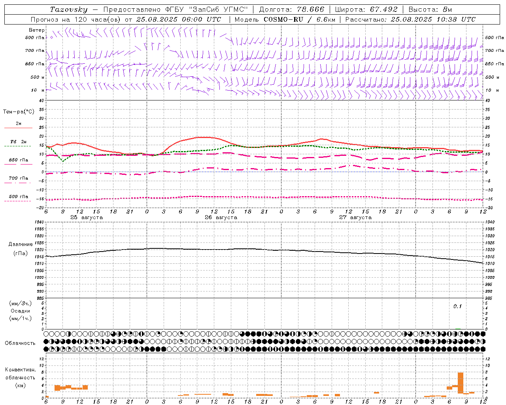Viewport: 506px width, 405px height.
Task: Click the '2м' temperature legend entry
Action: (x=19, y=123)
